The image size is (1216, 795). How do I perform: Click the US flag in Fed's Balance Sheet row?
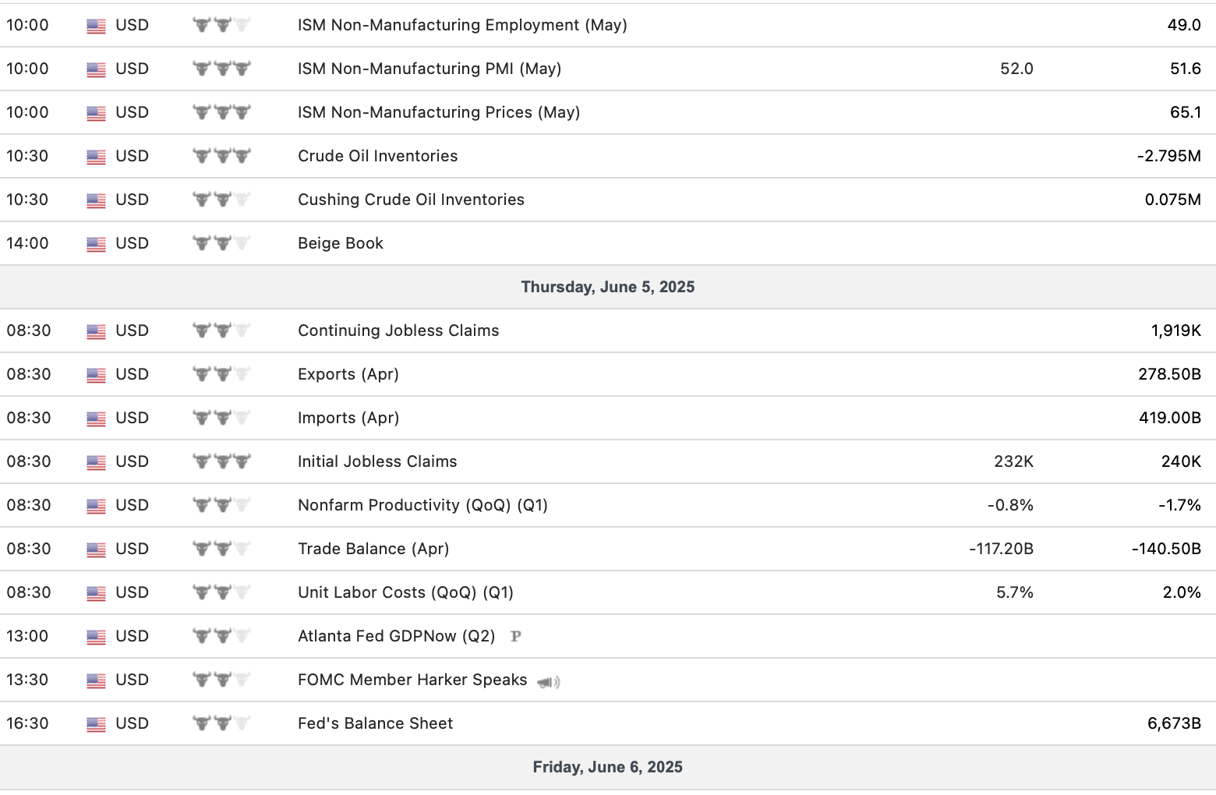coord(96,724)
